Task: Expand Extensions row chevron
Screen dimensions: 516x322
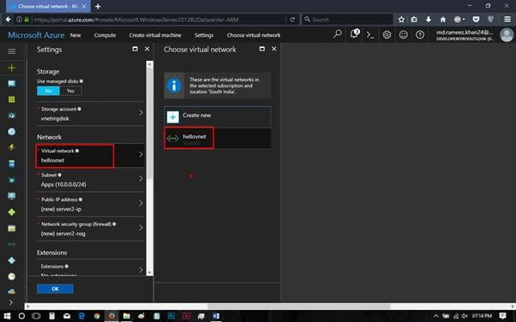Action: pyautogui.click(x=141, y=270)
